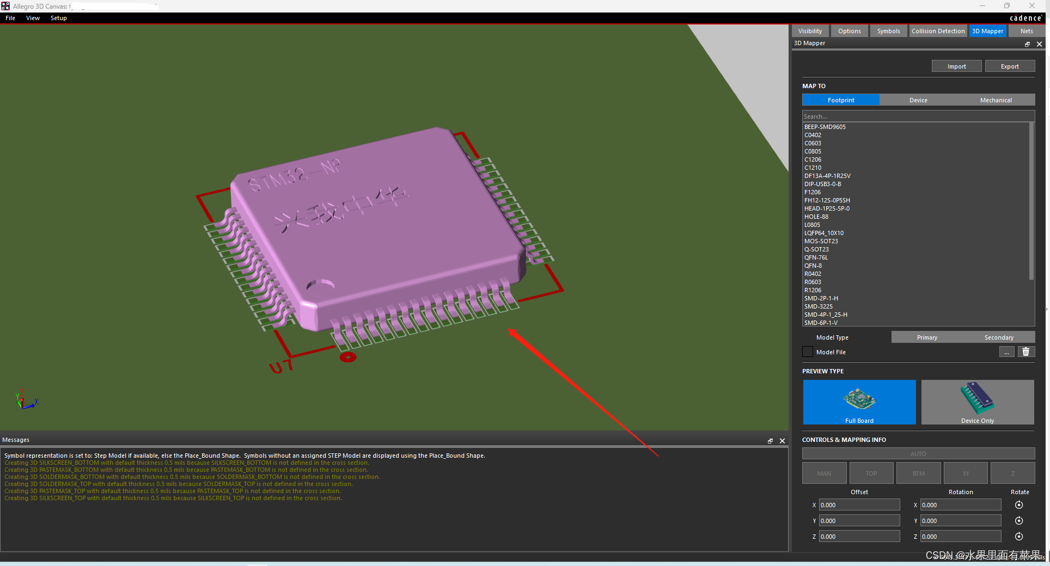Select Full Board preview type
Screen dimensions: 1050x566
point(859,402)
